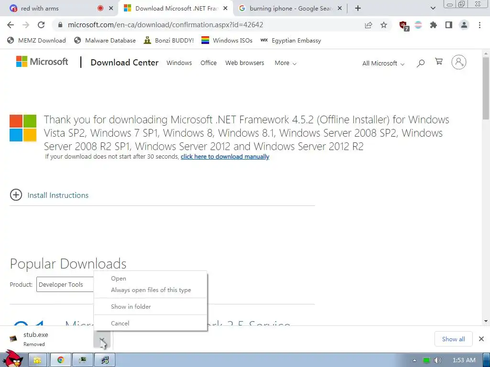Click the page vertical scrollbar thumb
The width and height of the screenshot is (490, 367).
(x=486, y=89)
